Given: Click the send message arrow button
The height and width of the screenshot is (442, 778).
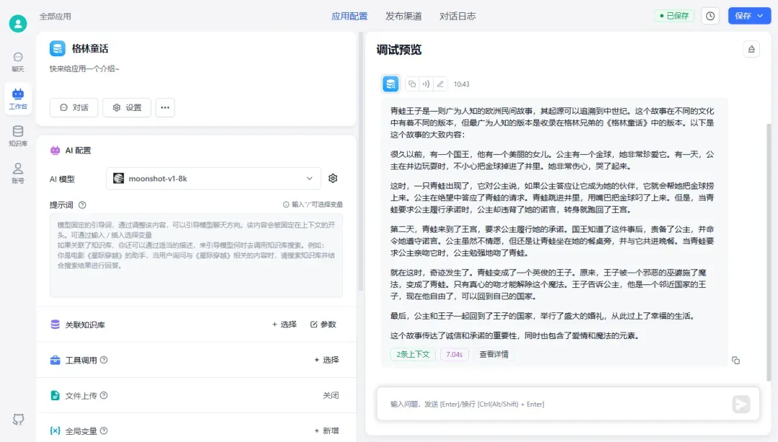Looking at the screenshot, I should pyautogui.click(x=741, y=405).
